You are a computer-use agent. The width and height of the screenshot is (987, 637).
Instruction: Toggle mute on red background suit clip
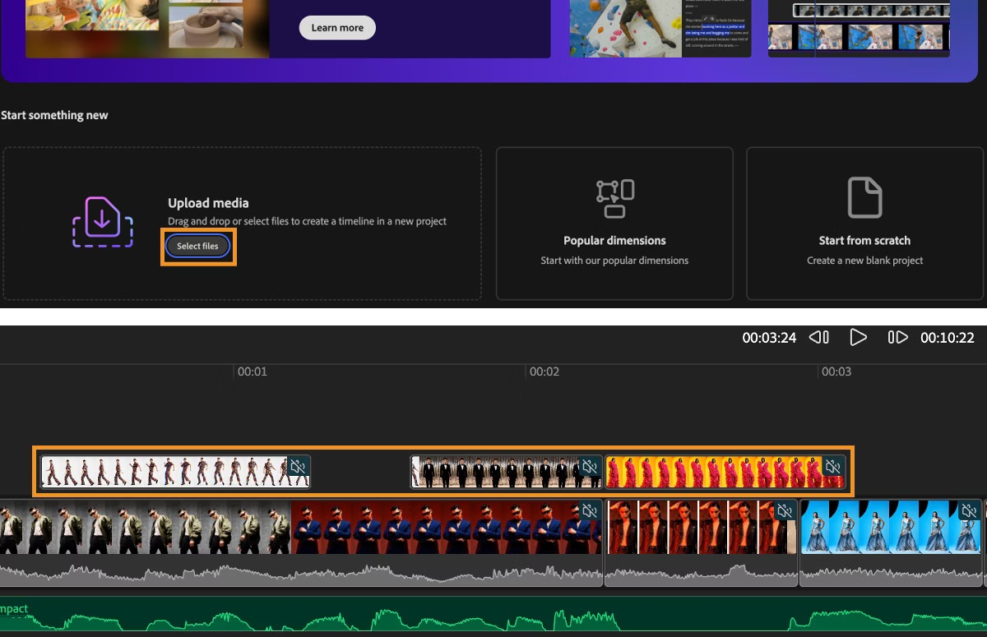coord(589,511)
